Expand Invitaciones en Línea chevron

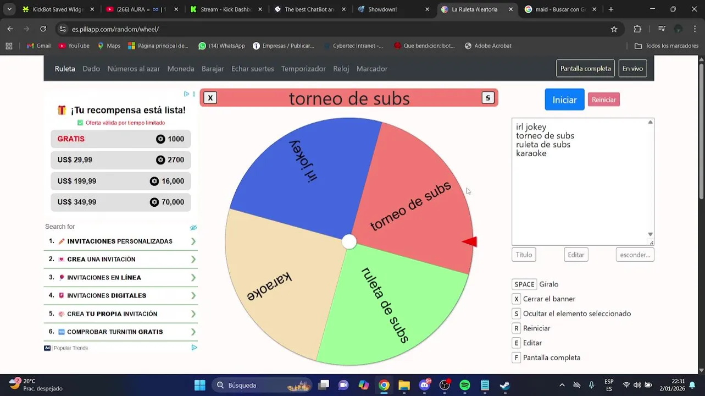[193, 278]
